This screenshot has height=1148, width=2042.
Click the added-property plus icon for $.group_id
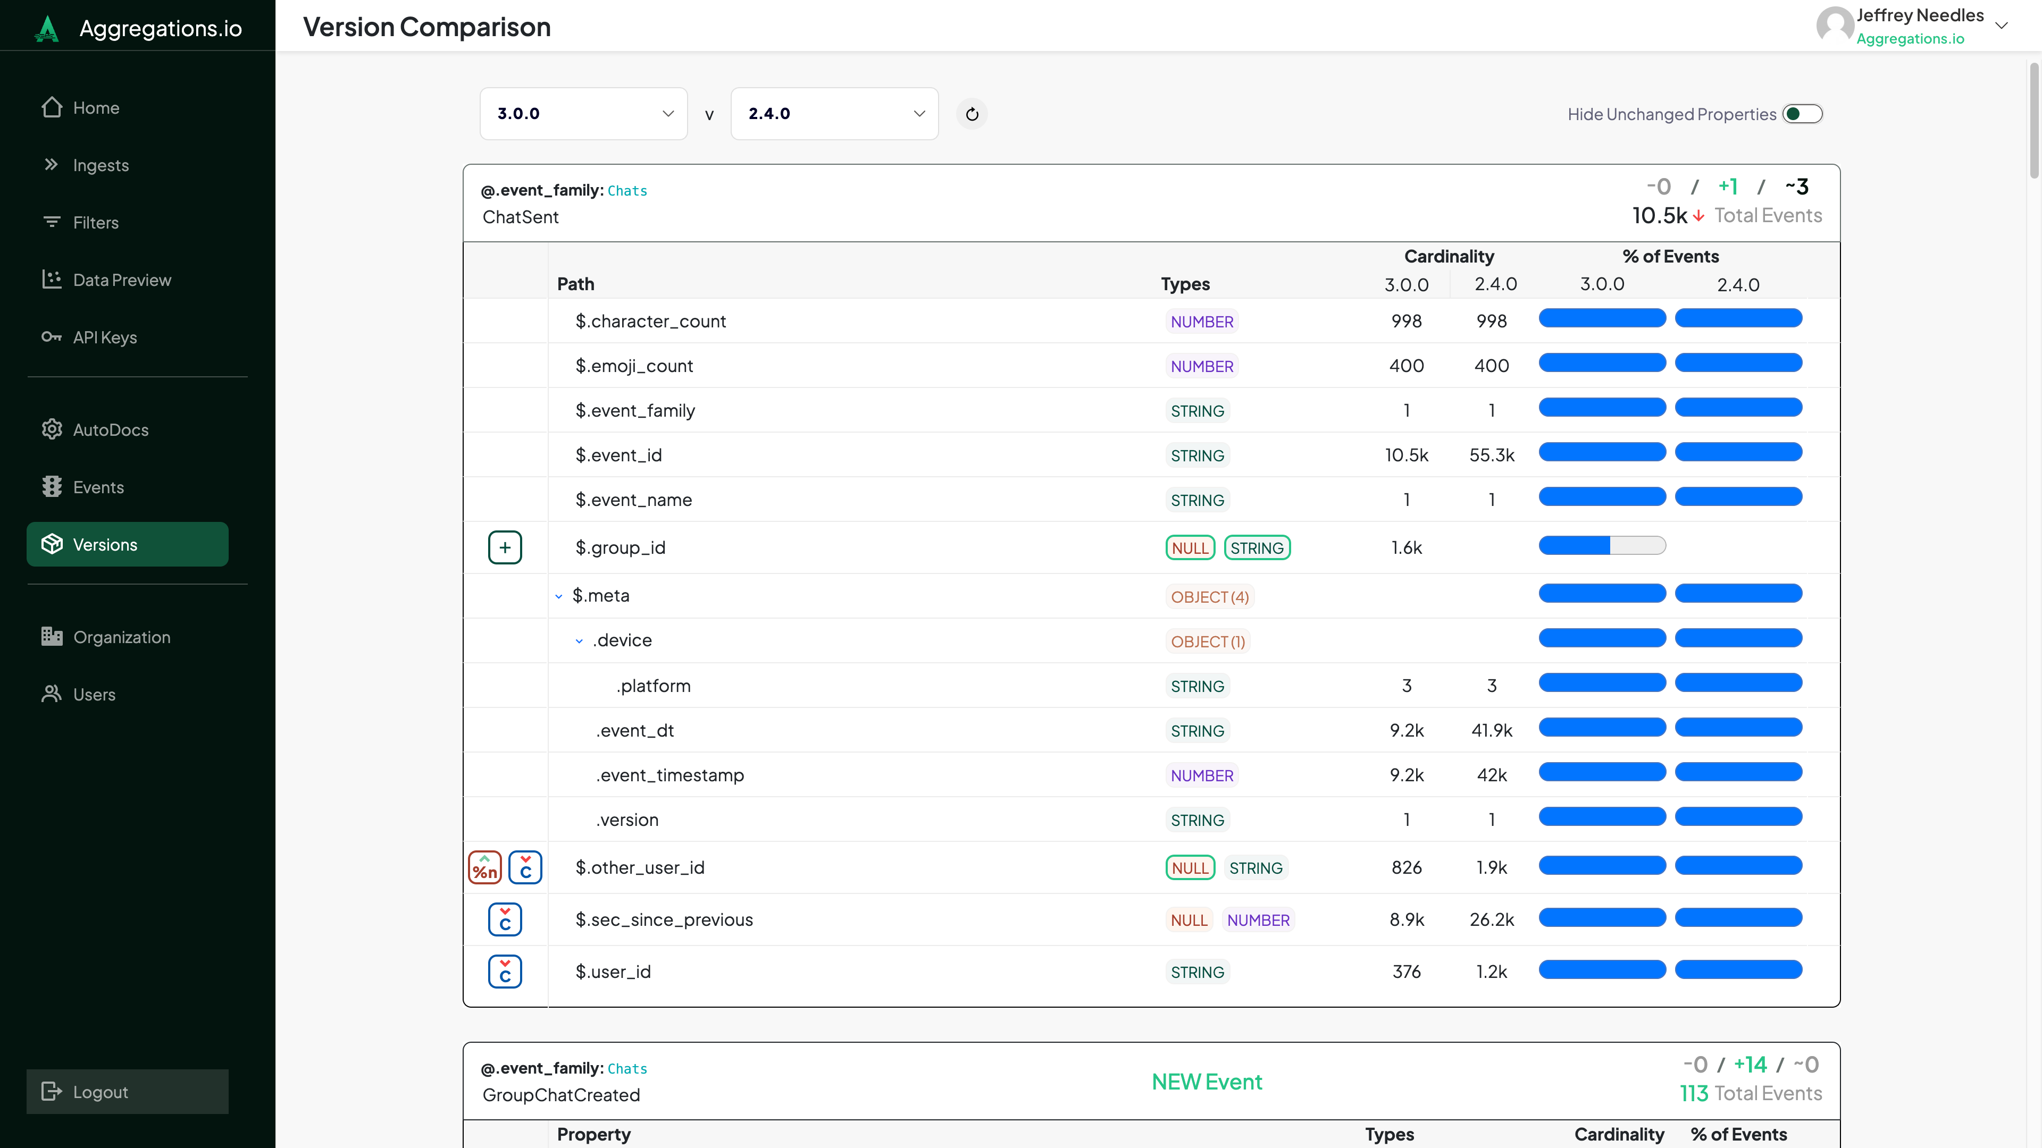(505, 547)
